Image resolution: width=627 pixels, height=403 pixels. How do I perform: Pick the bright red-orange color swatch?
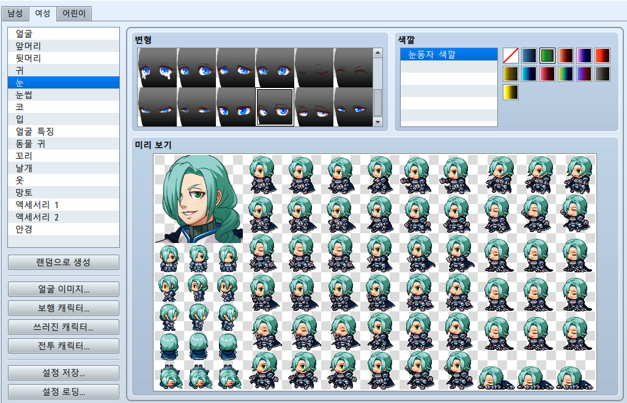click(x=603, y=56)
